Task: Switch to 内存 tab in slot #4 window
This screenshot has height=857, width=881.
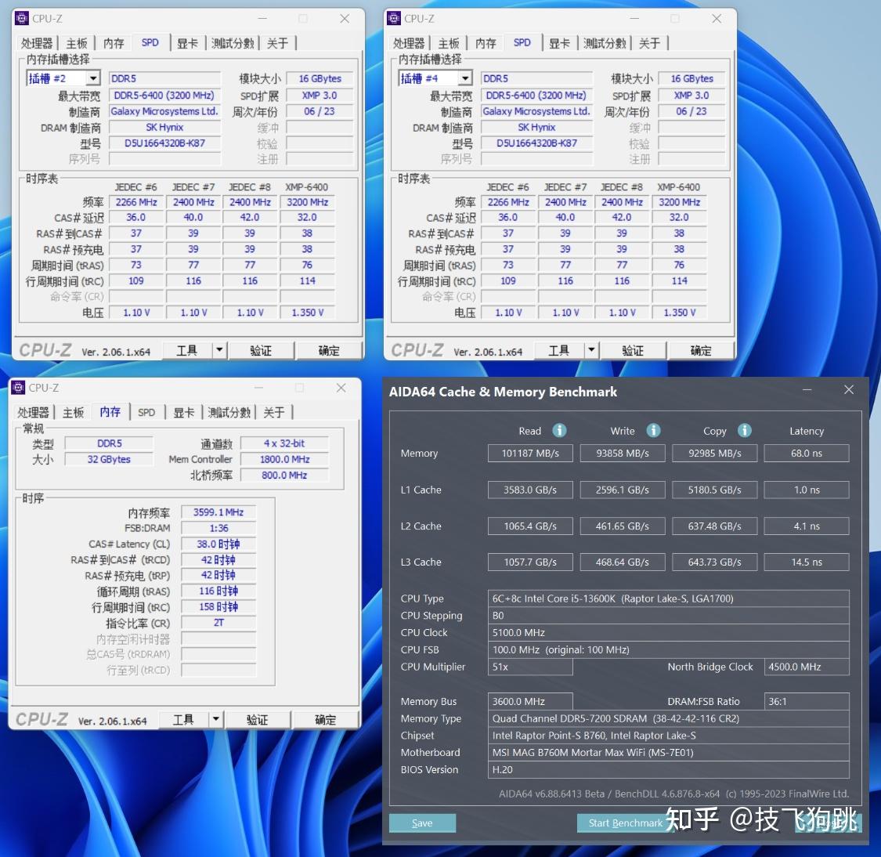Action: pyautogui.click(x=486, y=43)
